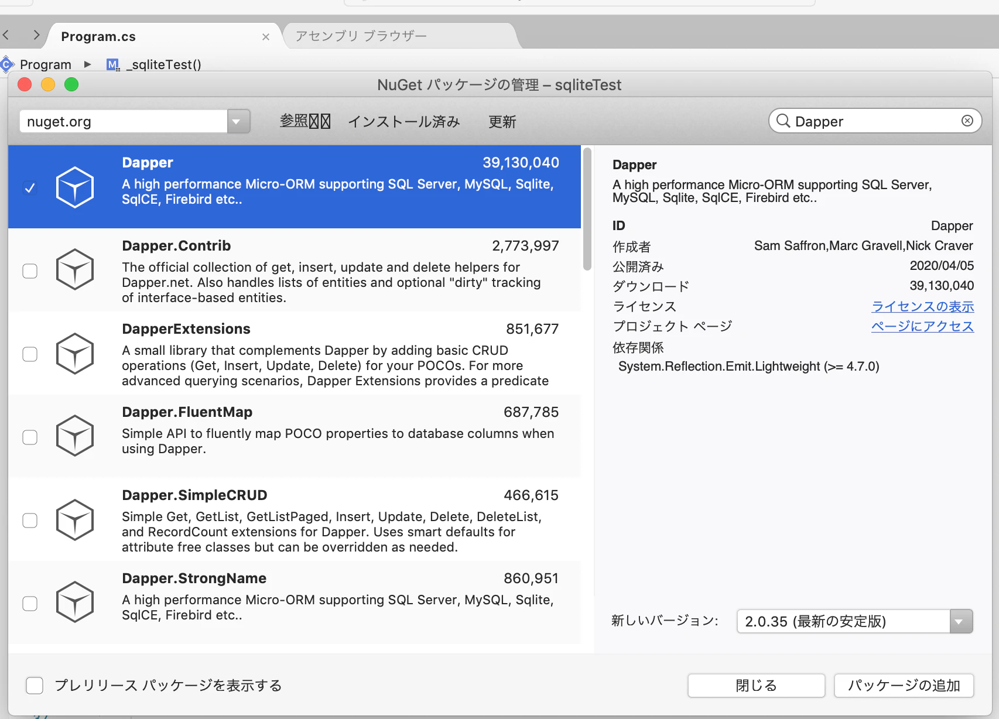
Task: Enable showing prerelease packages
Action: click(x=35, y=686)
